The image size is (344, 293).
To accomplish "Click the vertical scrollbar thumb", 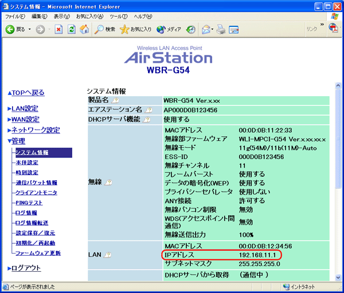I will [x=338, y=138].
